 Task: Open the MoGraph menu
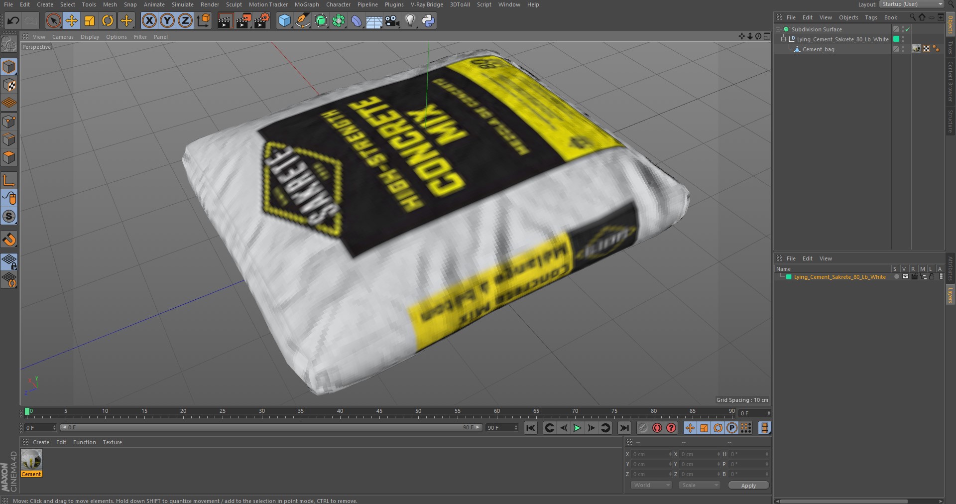[307, 4]
